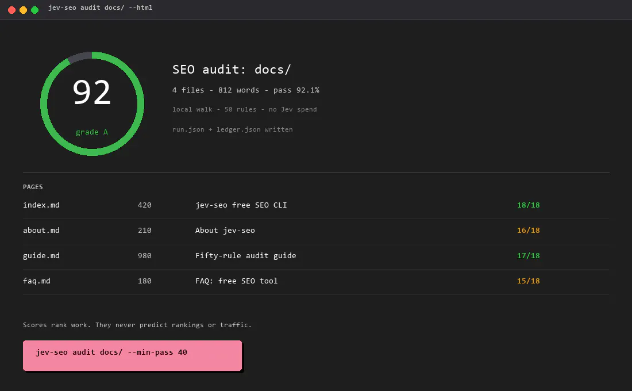
Task: Click the pink '--min-pass 40' command box
Action: [132, 355]
